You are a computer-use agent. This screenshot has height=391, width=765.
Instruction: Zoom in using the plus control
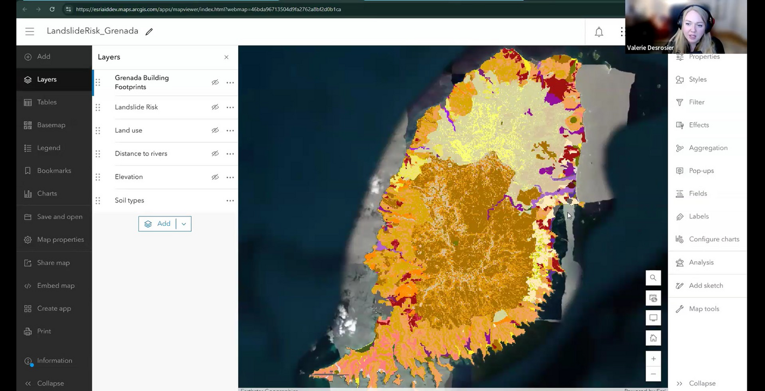click(x=653, y=358)
